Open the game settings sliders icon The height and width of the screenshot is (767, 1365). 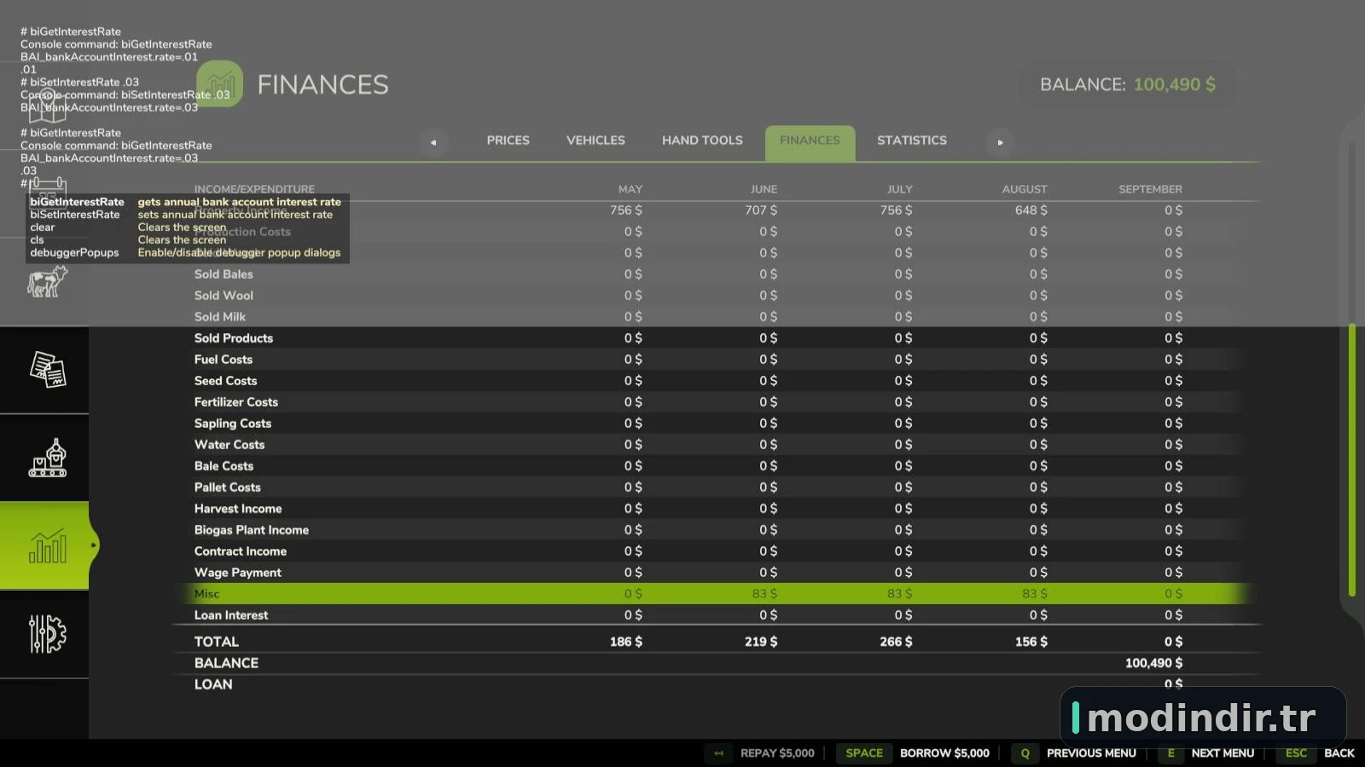[48, 634]
